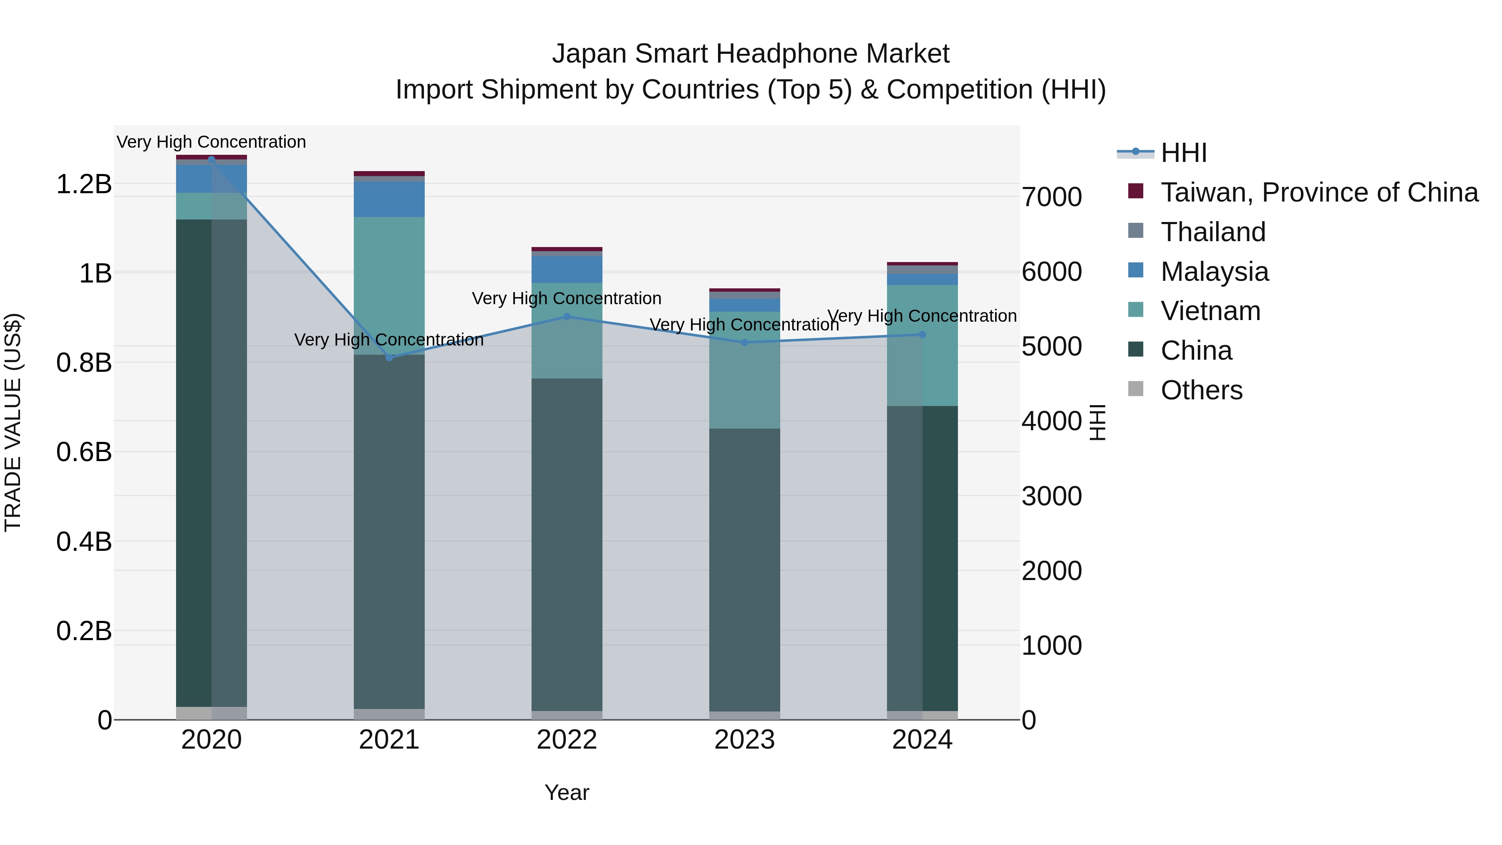Click the HHI data point for 2024
This screenshot has height=845, width=1502.
922,335
